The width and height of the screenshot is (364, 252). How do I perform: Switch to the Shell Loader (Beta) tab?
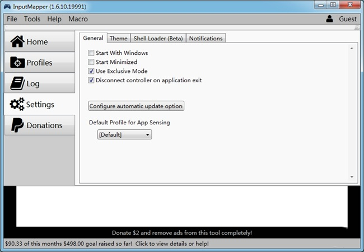158,38
